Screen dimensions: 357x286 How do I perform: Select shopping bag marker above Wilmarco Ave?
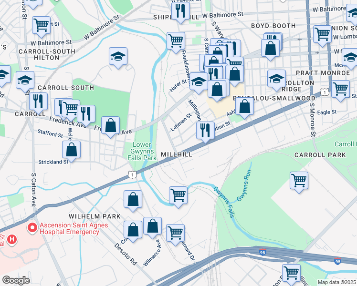pos(153,227)
